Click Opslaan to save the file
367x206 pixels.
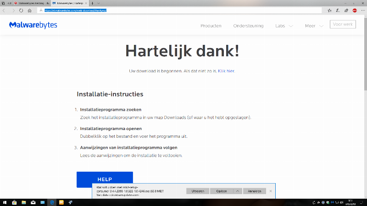(x=222, y=191)
